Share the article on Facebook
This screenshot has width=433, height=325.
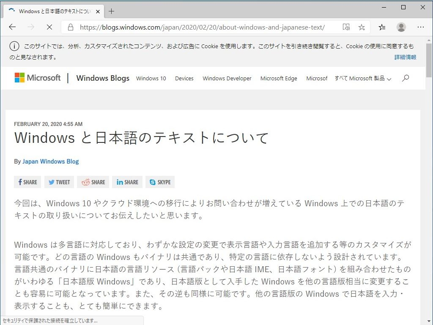coord(27,182)
